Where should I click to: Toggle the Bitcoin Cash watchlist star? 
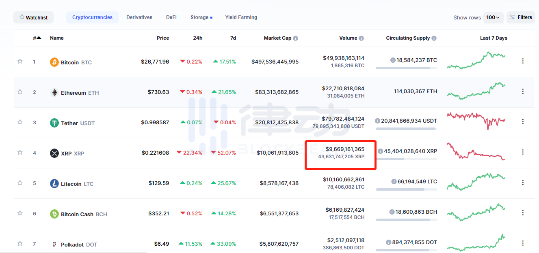(20, 213)
